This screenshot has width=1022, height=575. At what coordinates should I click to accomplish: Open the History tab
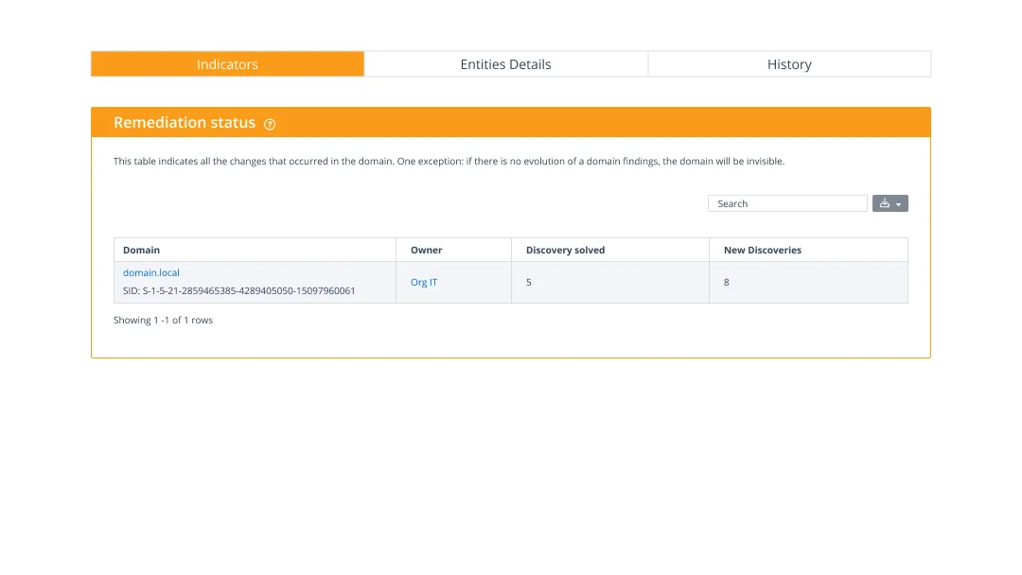click(x=789, y=63)
